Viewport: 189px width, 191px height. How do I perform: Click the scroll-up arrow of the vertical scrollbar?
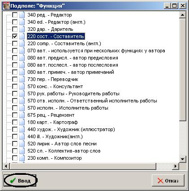(182, 15)
